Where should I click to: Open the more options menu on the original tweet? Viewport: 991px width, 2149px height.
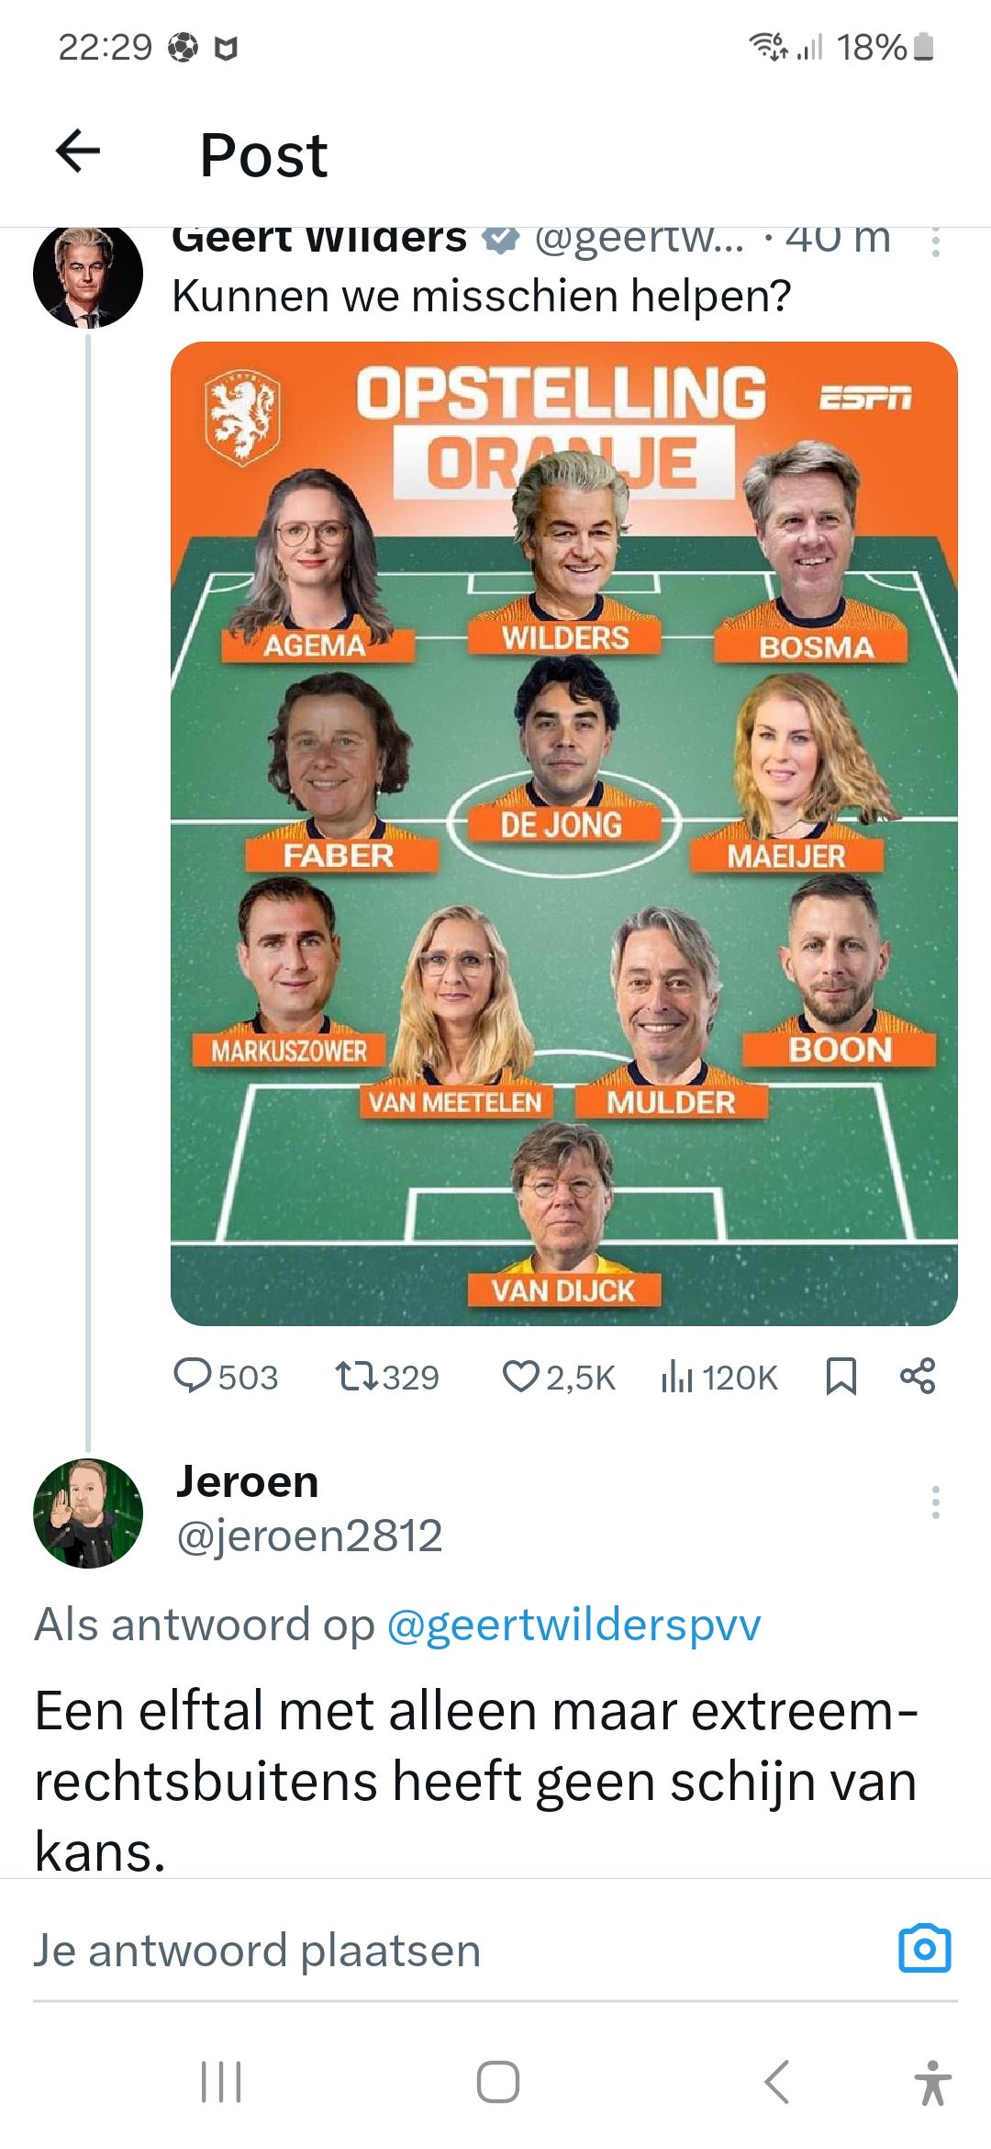(x=935, y=242)
